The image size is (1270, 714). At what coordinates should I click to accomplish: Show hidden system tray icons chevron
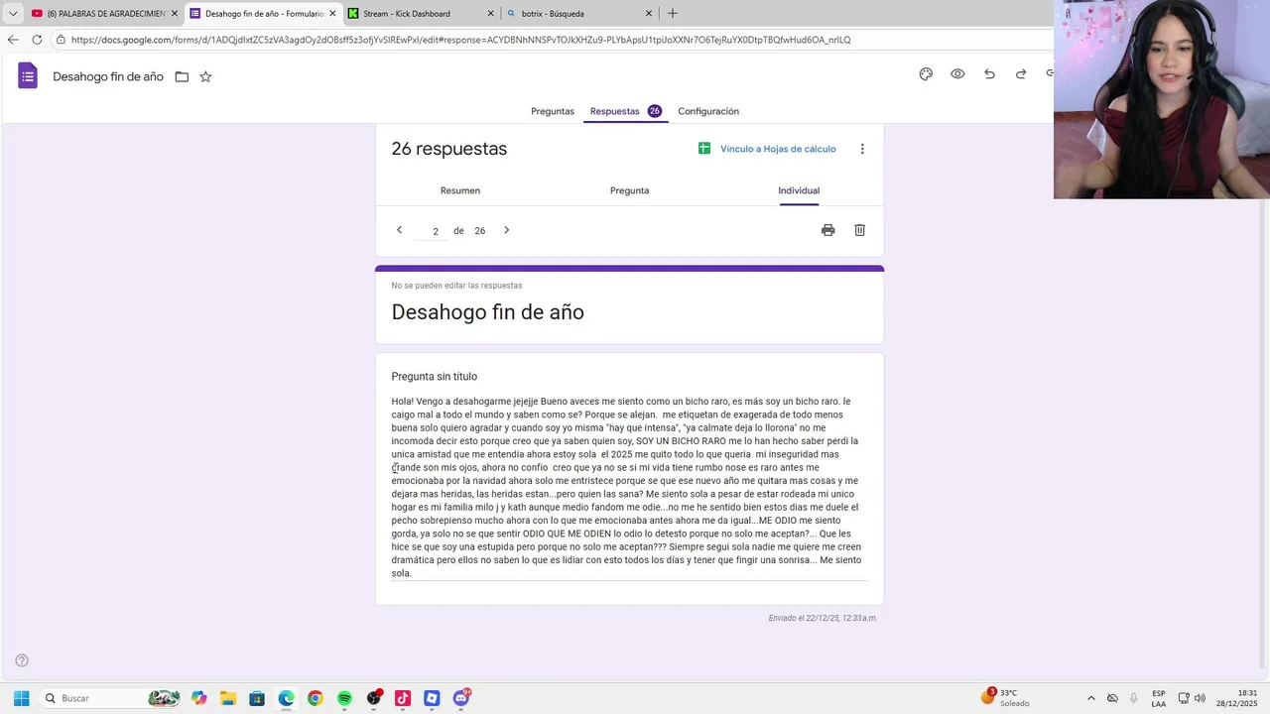[x=1091, y=698]
